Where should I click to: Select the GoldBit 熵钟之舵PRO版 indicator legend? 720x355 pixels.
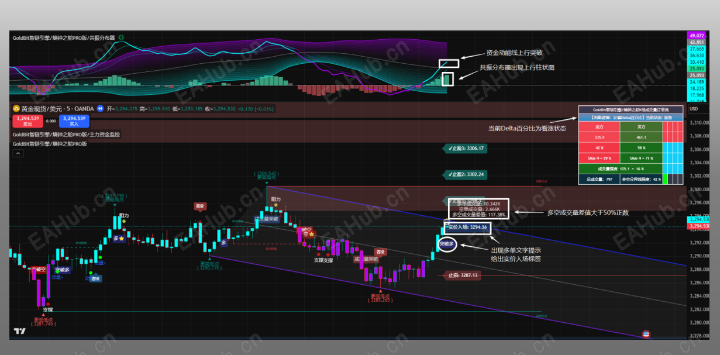coord(50,143)
